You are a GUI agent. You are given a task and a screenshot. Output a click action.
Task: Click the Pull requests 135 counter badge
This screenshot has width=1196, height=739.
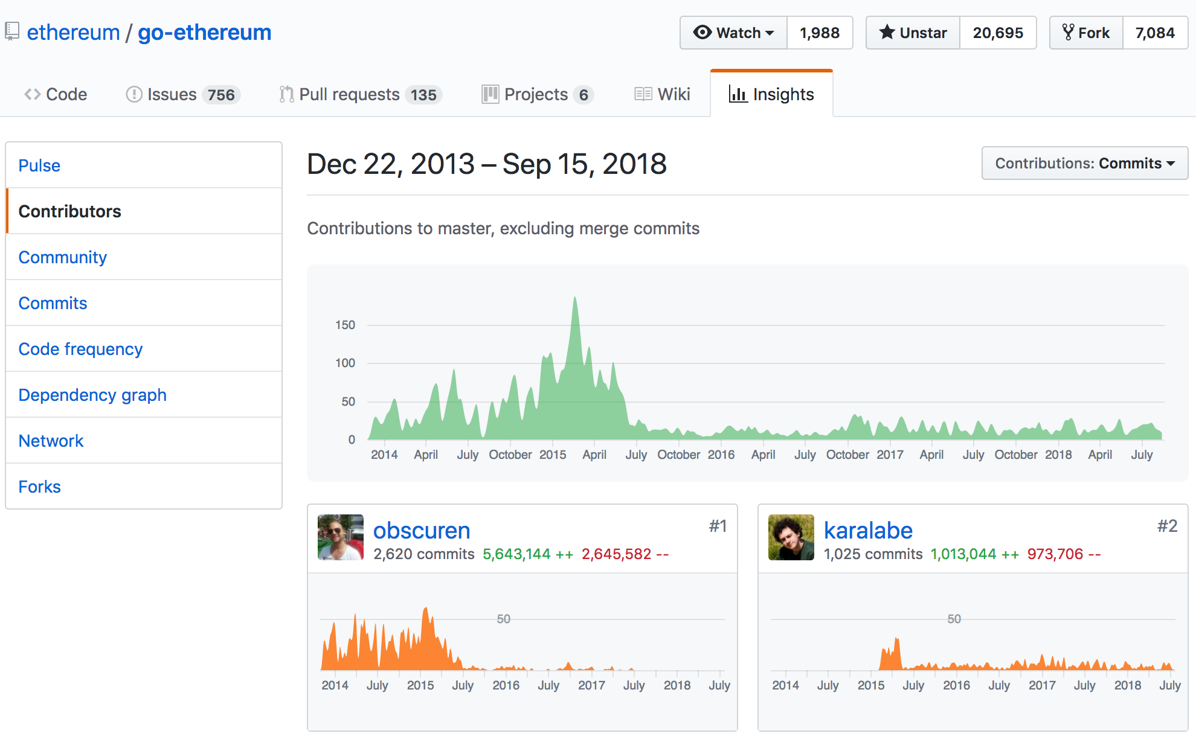click(x=423, y=95)
